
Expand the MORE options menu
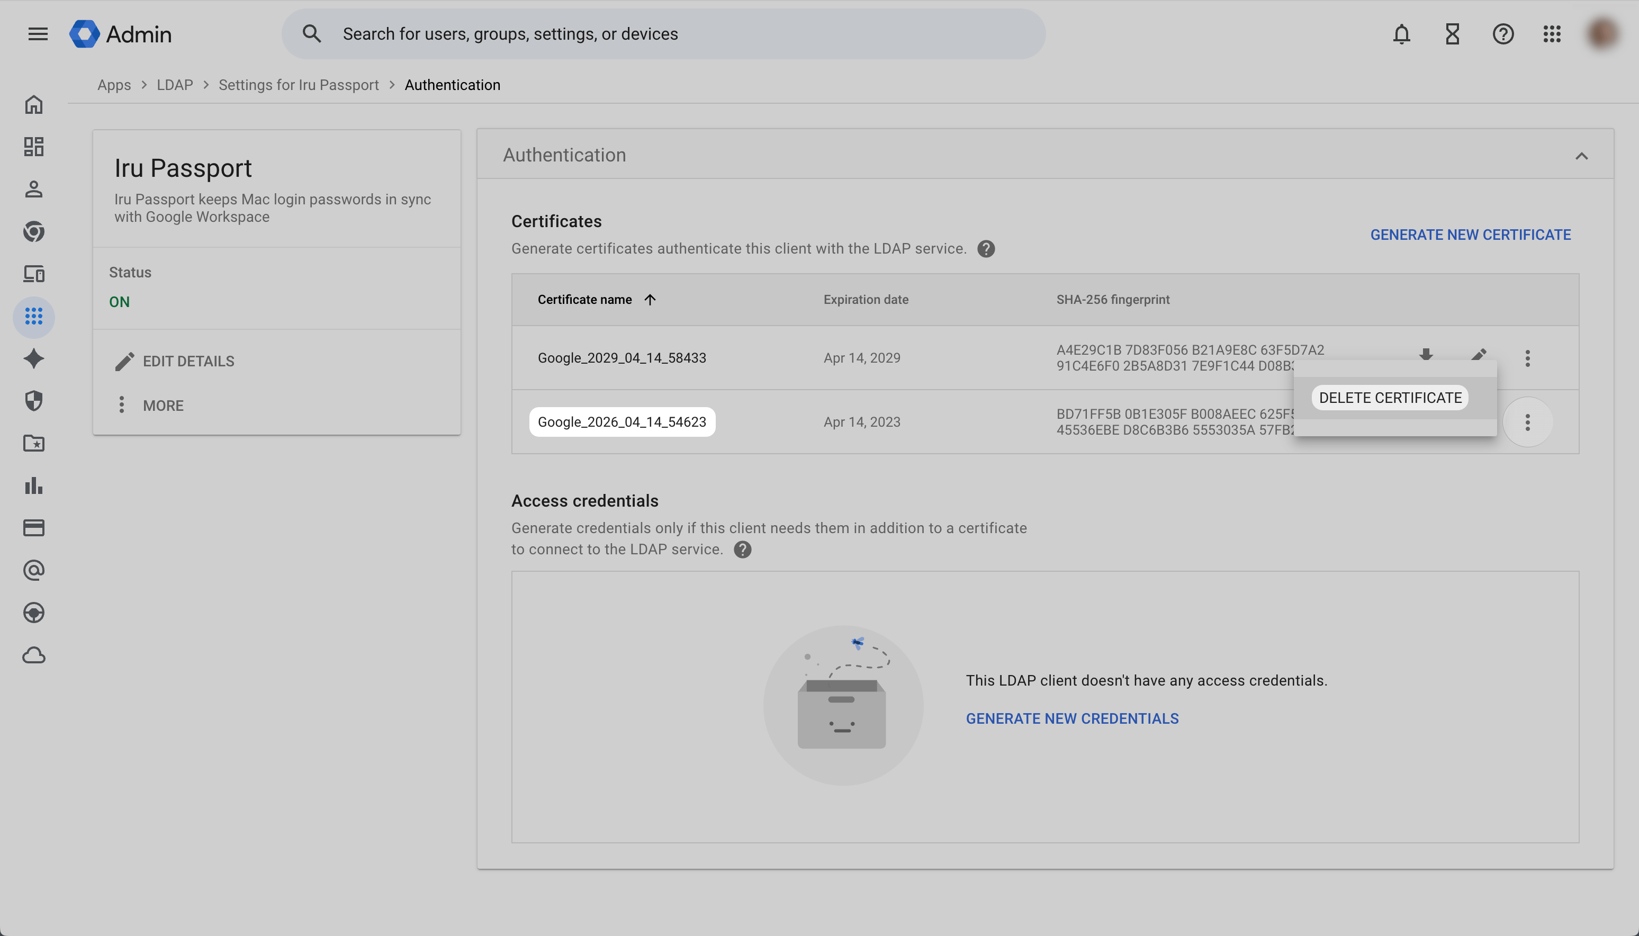(150, 406)
